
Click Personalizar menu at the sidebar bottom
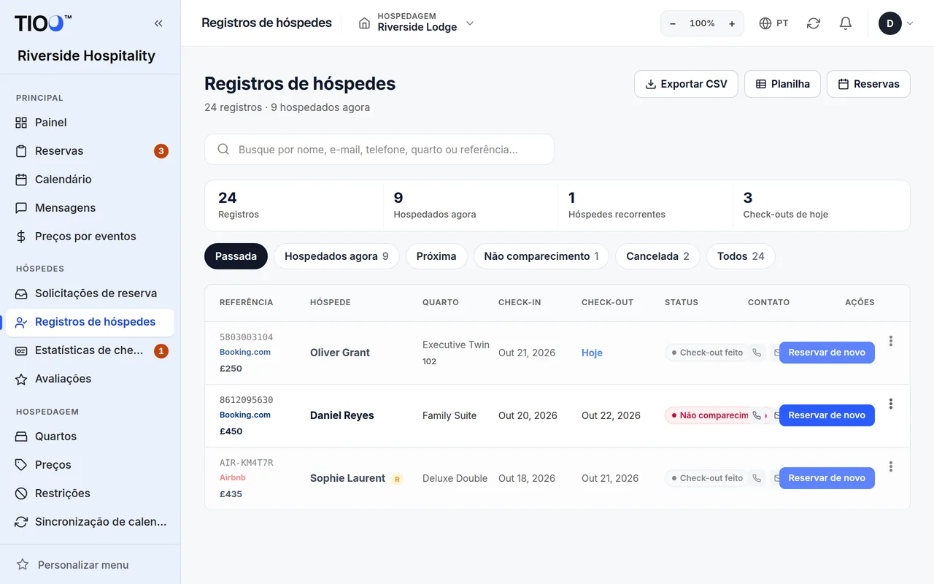(x=90, y=564)
